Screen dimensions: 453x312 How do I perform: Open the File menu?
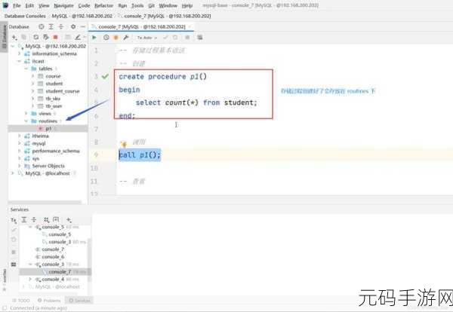[17, 5]
